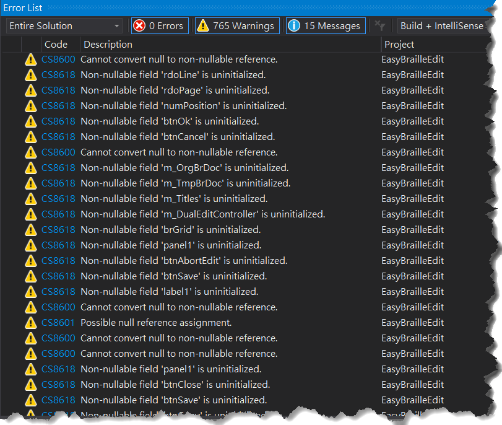
Task: Click EasyBrailleEdit project cell in 'rdoLine' row
Action: [412, 75]
